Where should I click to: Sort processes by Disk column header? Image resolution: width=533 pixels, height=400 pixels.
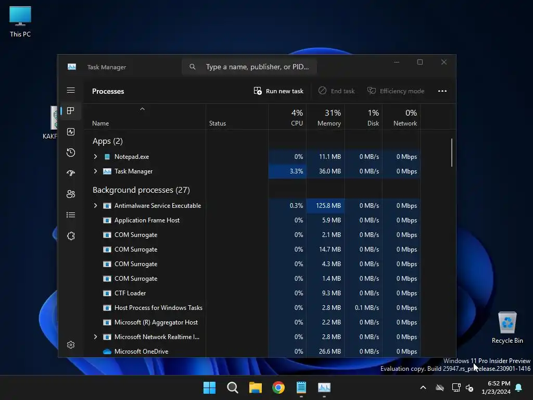(363, 117)
